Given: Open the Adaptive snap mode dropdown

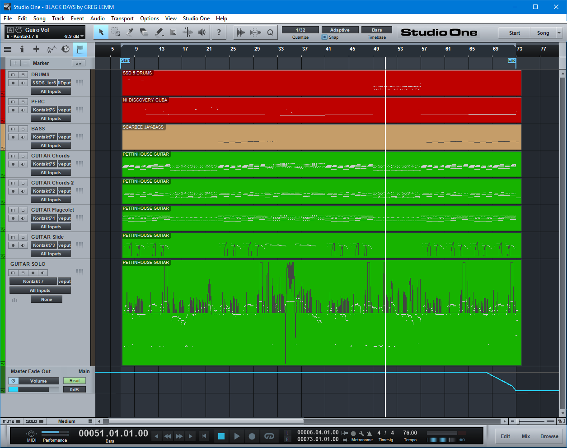Looking at the screenshot, I should 340,30.
